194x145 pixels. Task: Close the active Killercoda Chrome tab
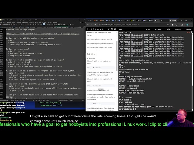coord(158,21)
